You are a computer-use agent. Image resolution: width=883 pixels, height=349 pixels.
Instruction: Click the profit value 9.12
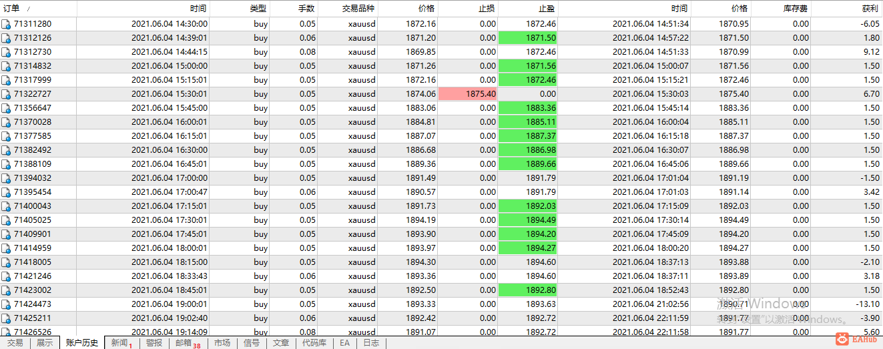coord(871,52)
